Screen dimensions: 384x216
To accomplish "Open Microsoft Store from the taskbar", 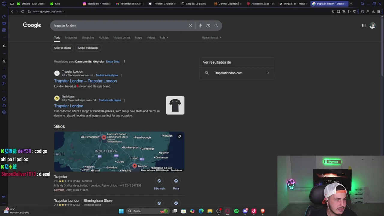I will [184, 211].
